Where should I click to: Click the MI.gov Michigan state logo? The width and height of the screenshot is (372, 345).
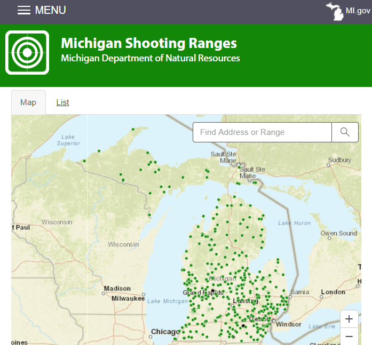click(x=335, y=11)
